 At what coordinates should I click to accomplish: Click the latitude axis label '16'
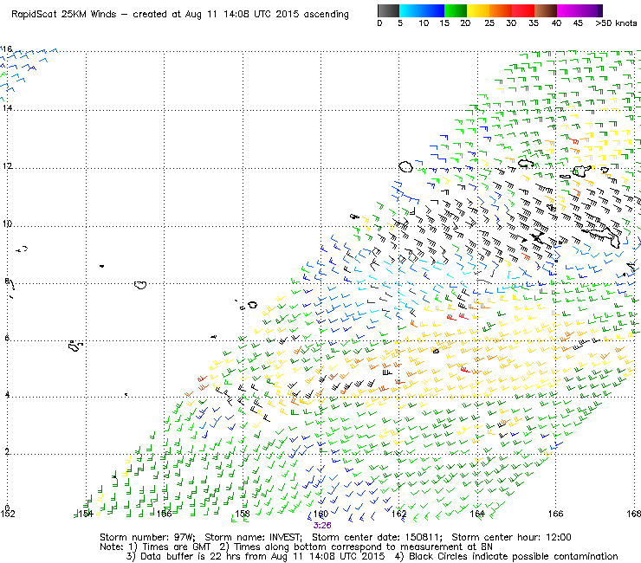click(x=8, y=49)
